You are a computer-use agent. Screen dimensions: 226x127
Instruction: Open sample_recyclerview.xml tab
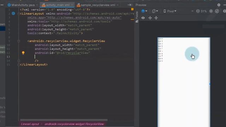[96, 5]
